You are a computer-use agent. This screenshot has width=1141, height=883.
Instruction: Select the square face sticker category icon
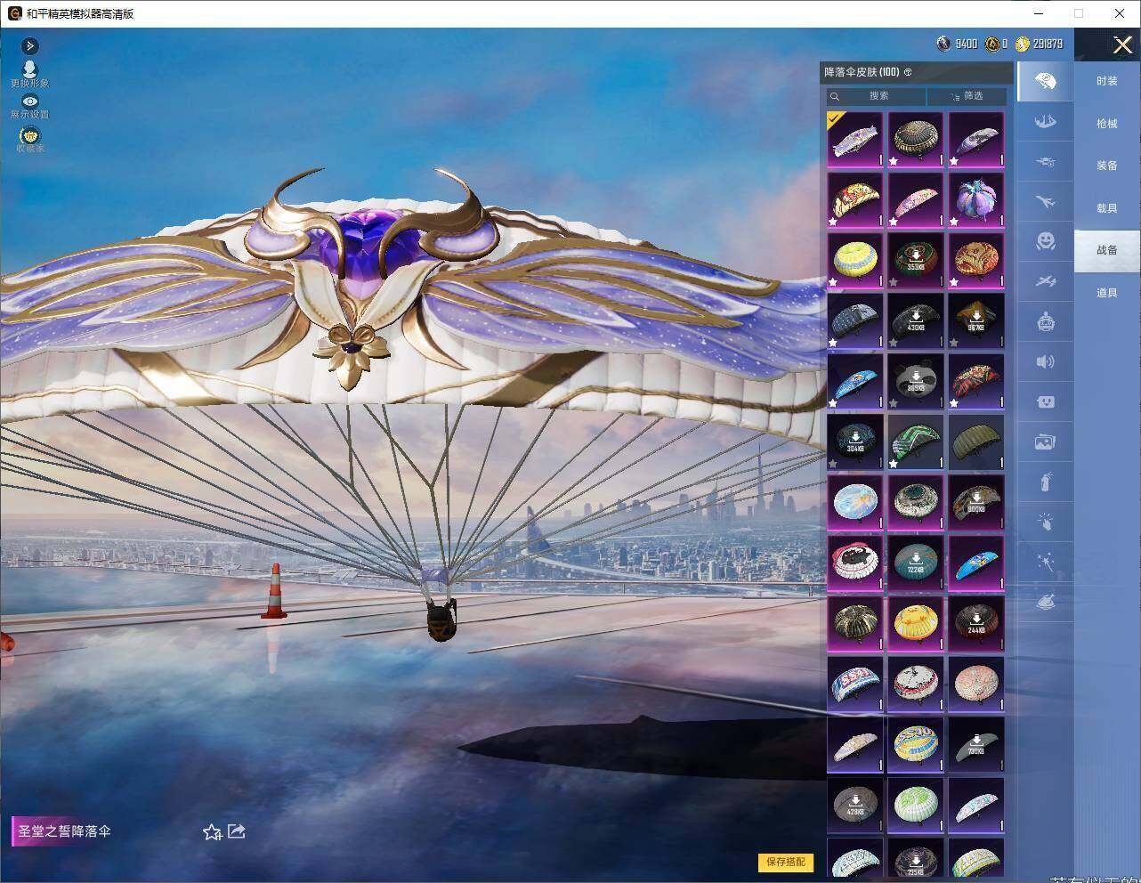[x=1045, y=401]
